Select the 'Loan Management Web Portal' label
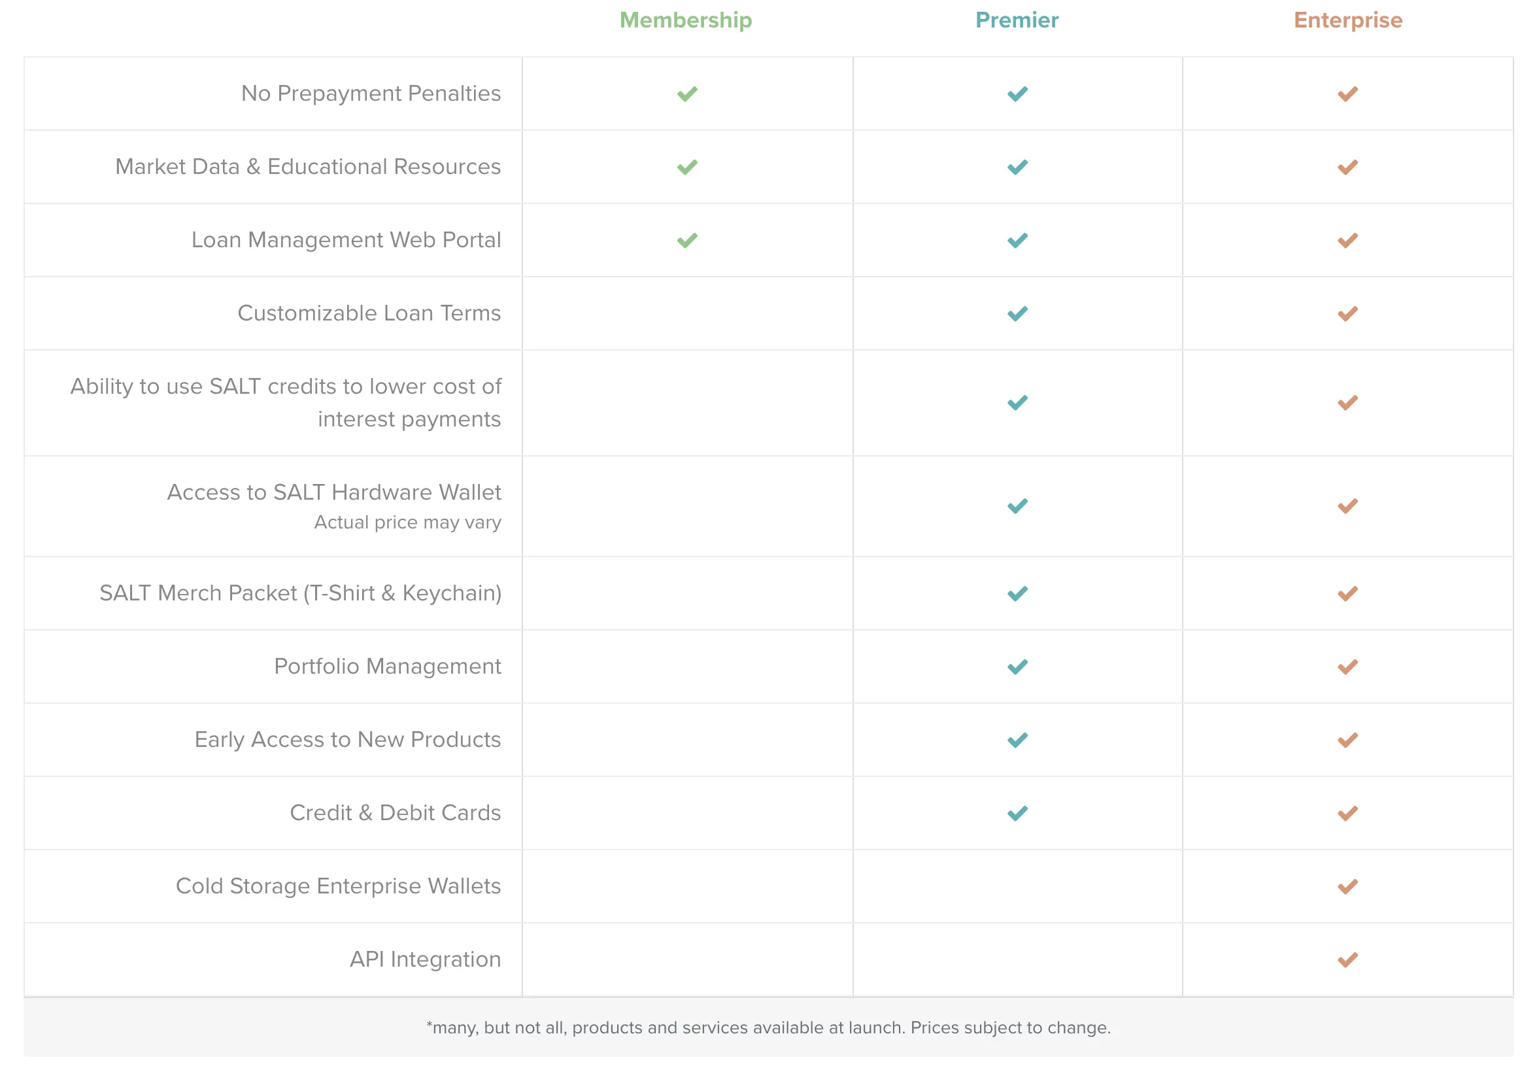The image size is (1539, 1070). [x=346, y=239]
